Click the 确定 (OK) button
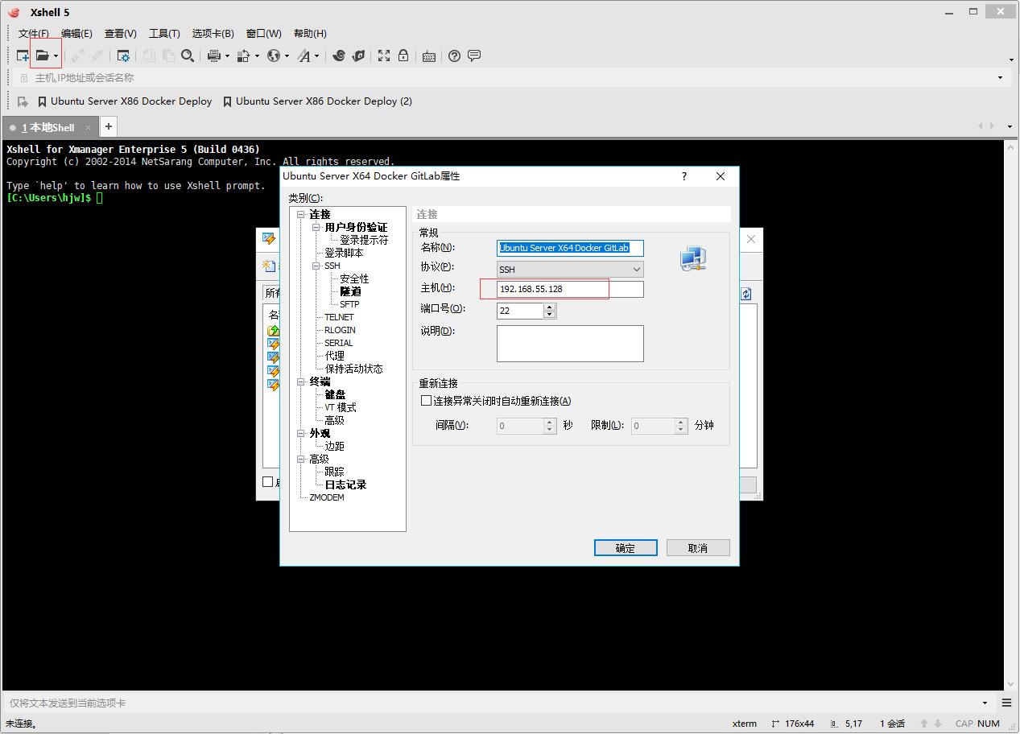The height and width of the screenshot is (734, 1020). [626, 547]
